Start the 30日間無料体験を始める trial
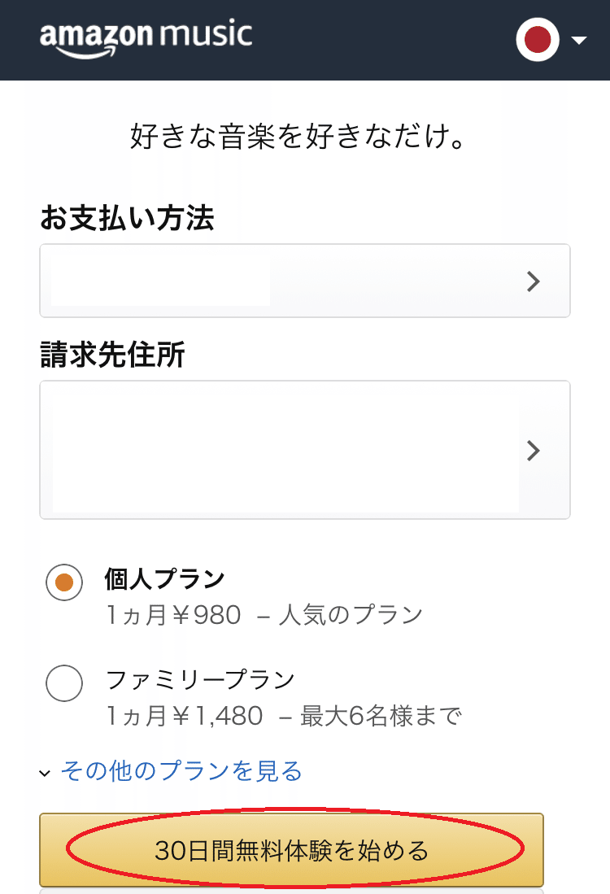Viewport: 610px width, 894px height. [291, 850]
